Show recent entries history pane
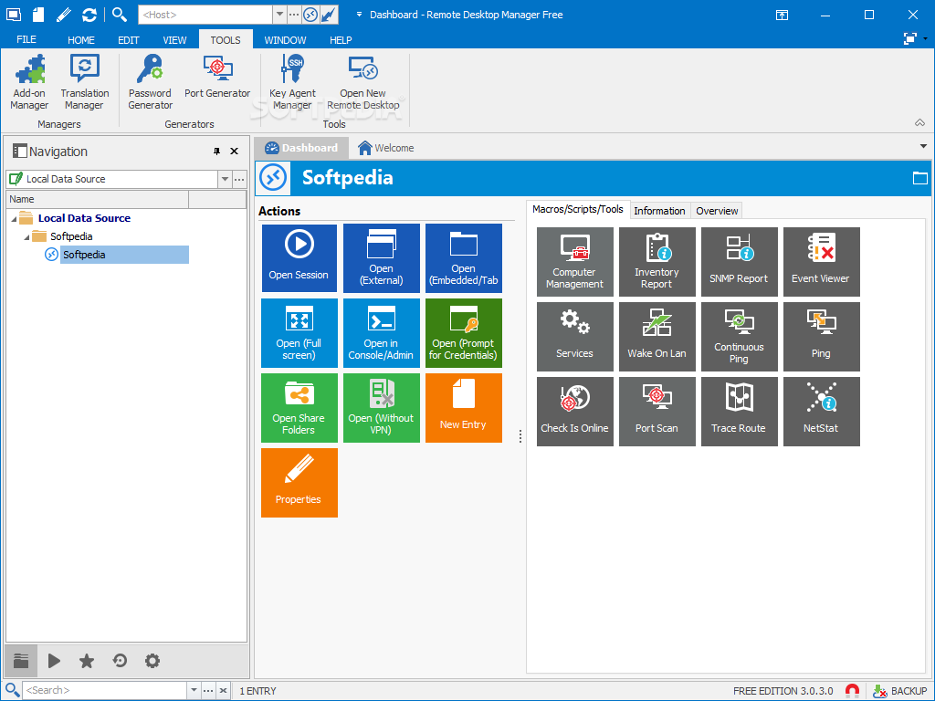The width and height of the screenshot is (935, 701). [120, 661]
